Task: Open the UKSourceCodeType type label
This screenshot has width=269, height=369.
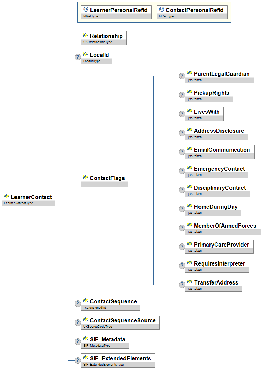Action: point(98,327)
